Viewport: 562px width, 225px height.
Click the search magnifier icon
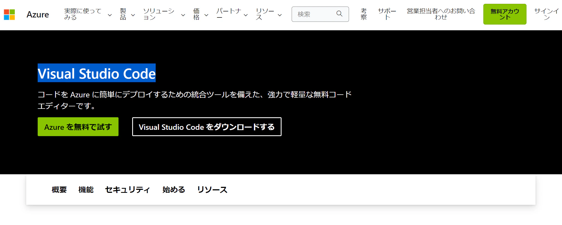(x=339, y=14)
